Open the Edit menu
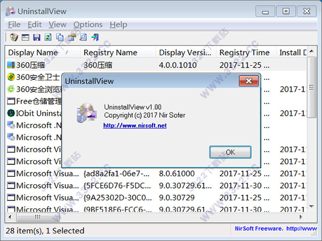The image size is (322, 241). 34,25
